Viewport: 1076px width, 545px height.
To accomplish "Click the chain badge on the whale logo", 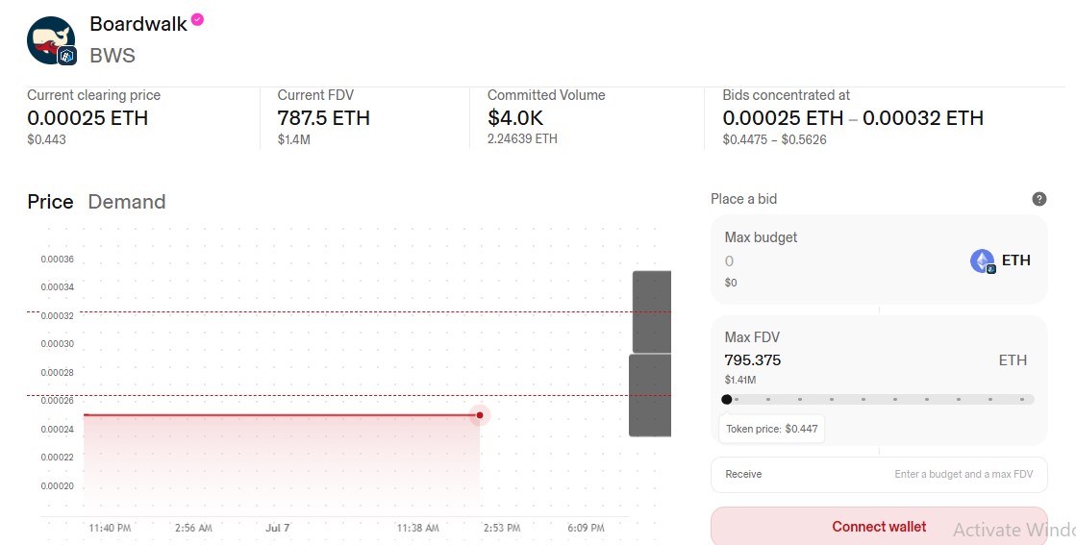I will [x=66, y=56].
